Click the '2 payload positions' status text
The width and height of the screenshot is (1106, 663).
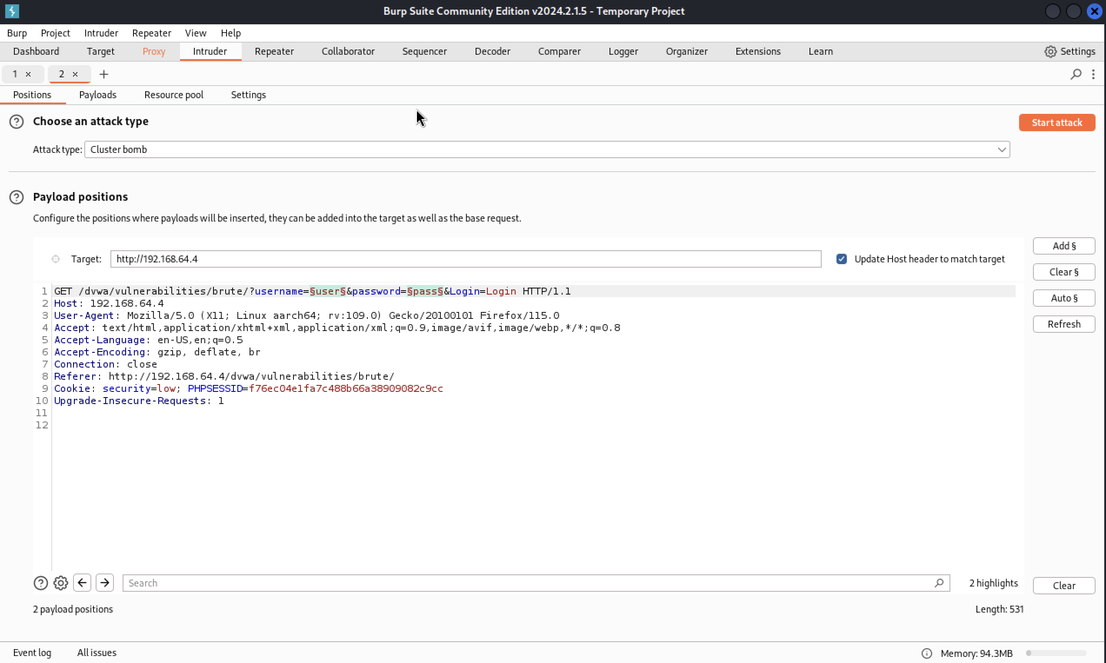(73, 609)
